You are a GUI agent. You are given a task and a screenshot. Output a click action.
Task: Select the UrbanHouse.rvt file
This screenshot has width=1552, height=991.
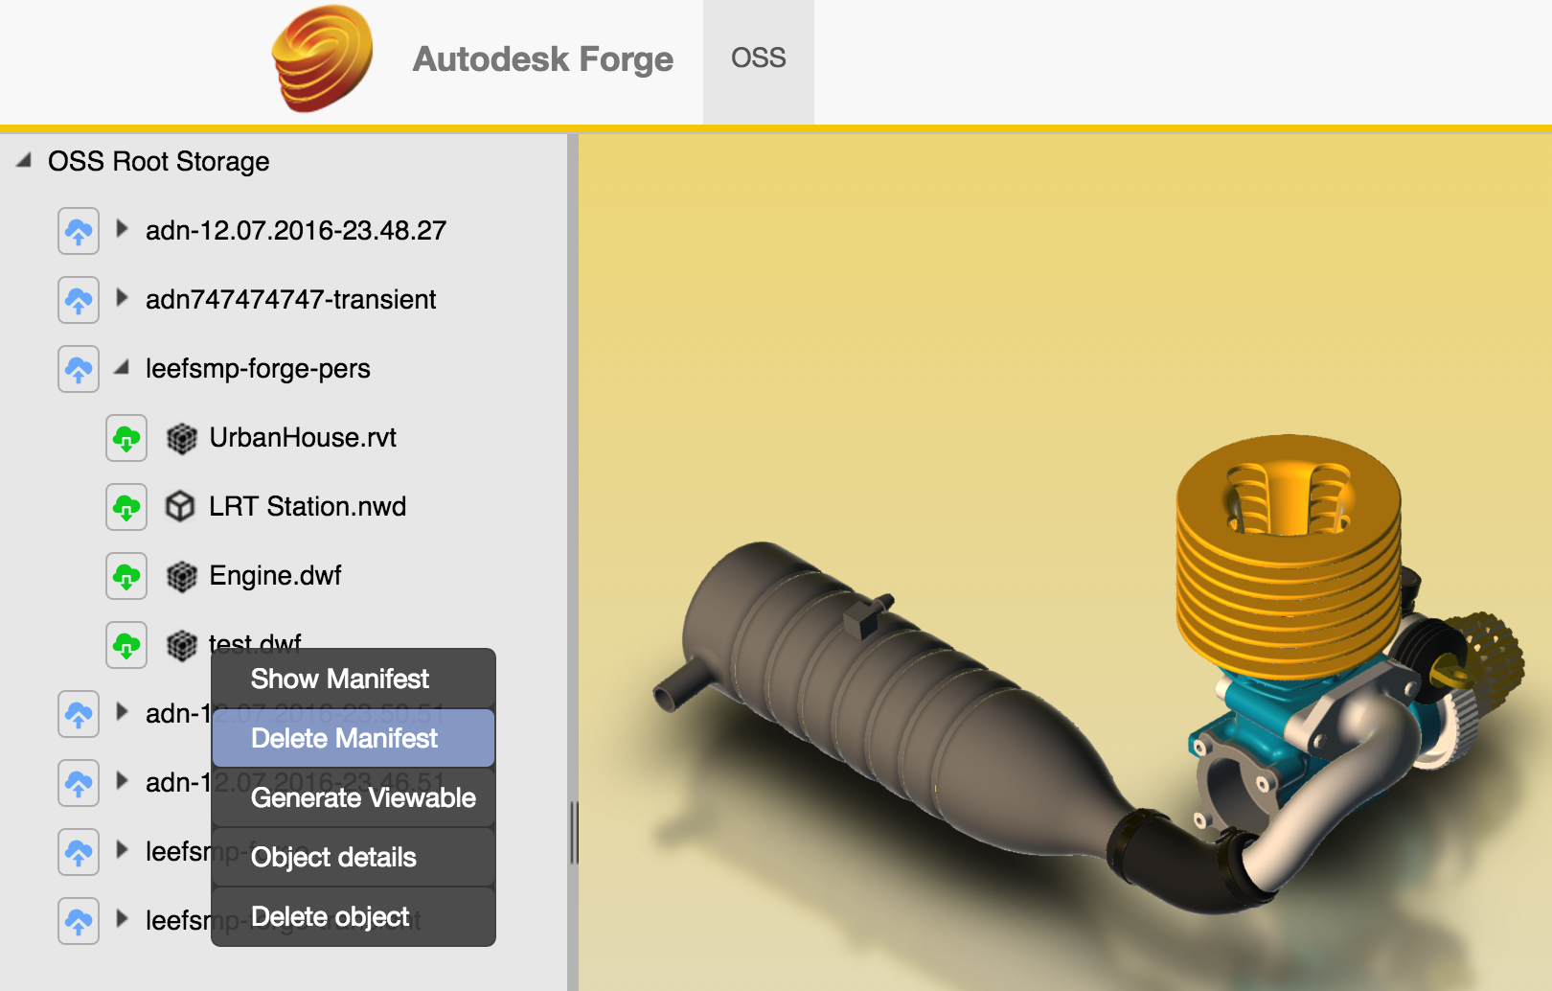pos(303,438)
